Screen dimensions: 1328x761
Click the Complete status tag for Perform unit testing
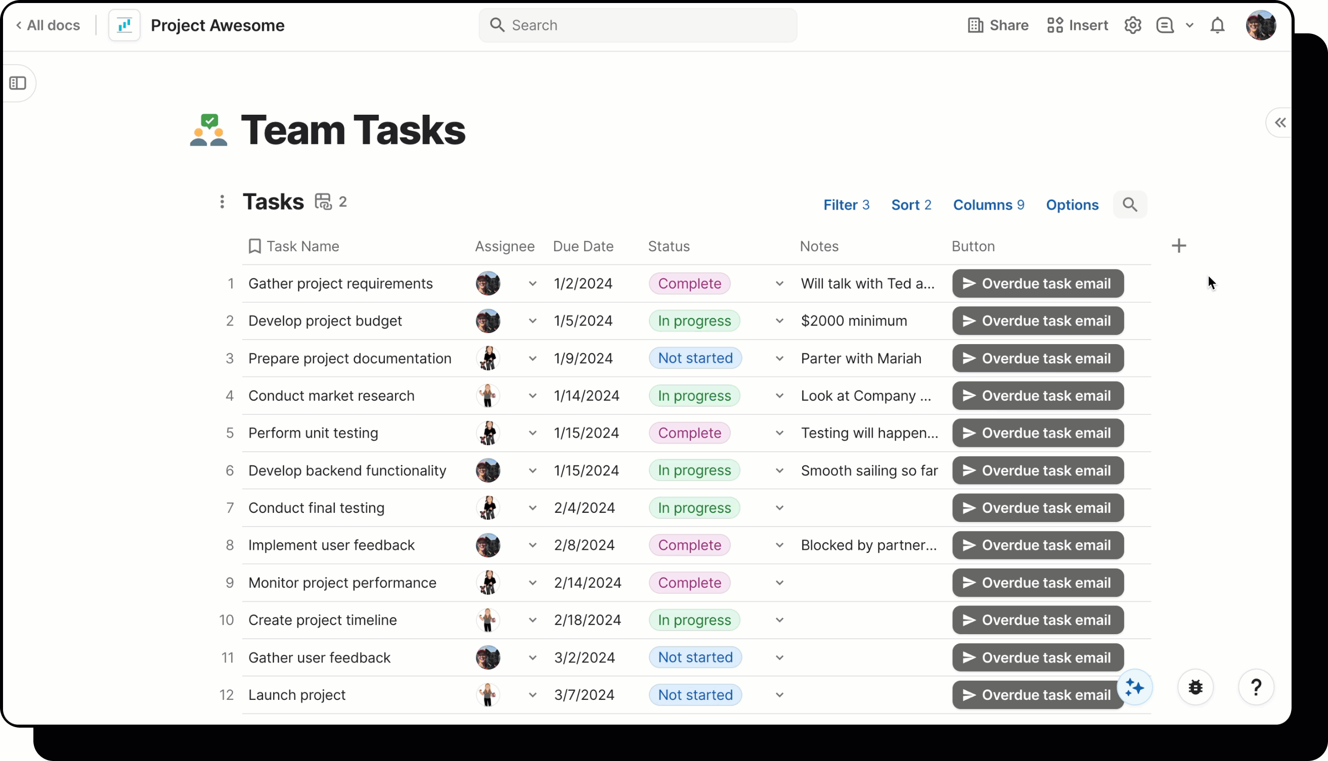tap(689, 433)
